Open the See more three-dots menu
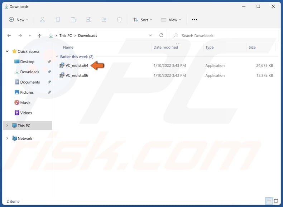Image resolution: width=283 pixels, height=207 pixels. pyautogui.click(x=195, y=20)
